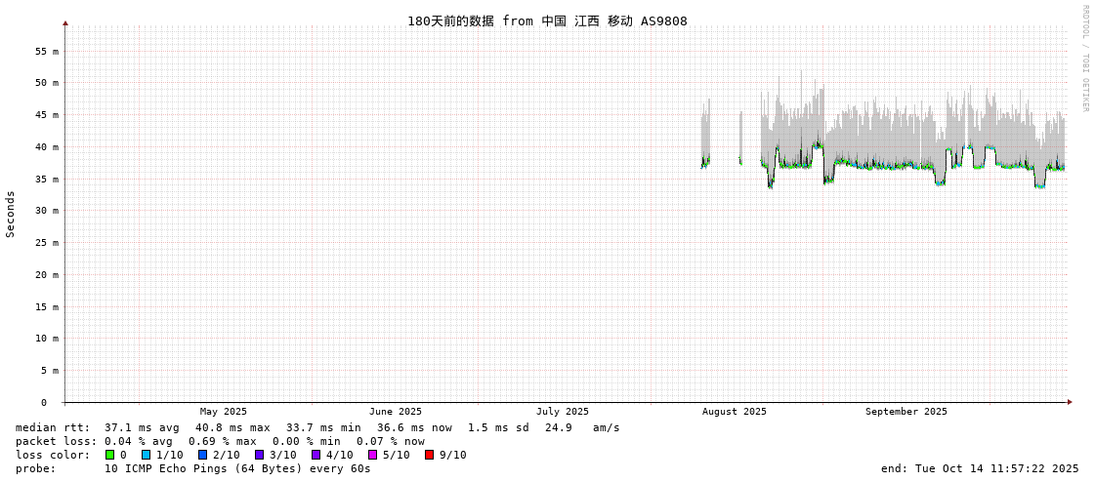Pick the purple 3/10 loss swatch

[259, 455]
